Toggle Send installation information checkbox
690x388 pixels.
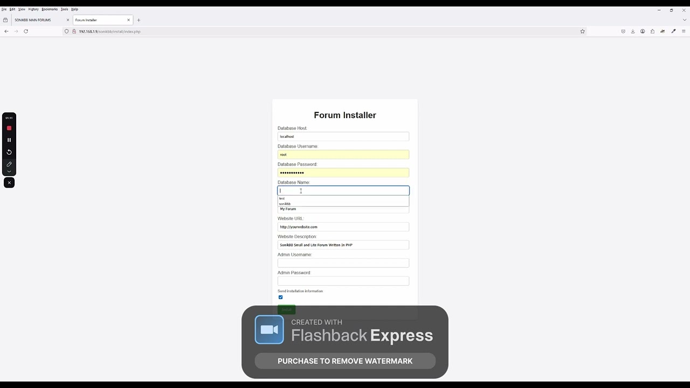point(280,297)
